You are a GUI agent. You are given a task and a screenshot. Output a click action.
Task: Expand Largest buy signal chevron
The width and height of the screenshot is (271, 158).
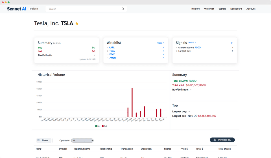(x=232, y=51)
